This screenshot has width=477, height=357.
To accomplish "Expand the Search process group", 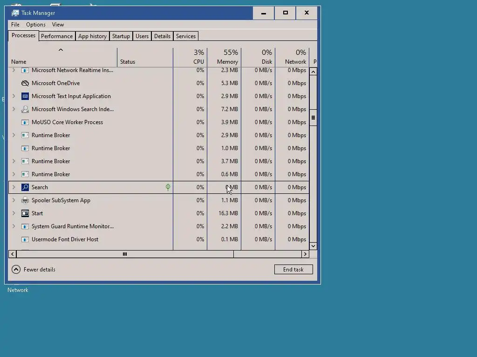I will (x=14, y=187).
